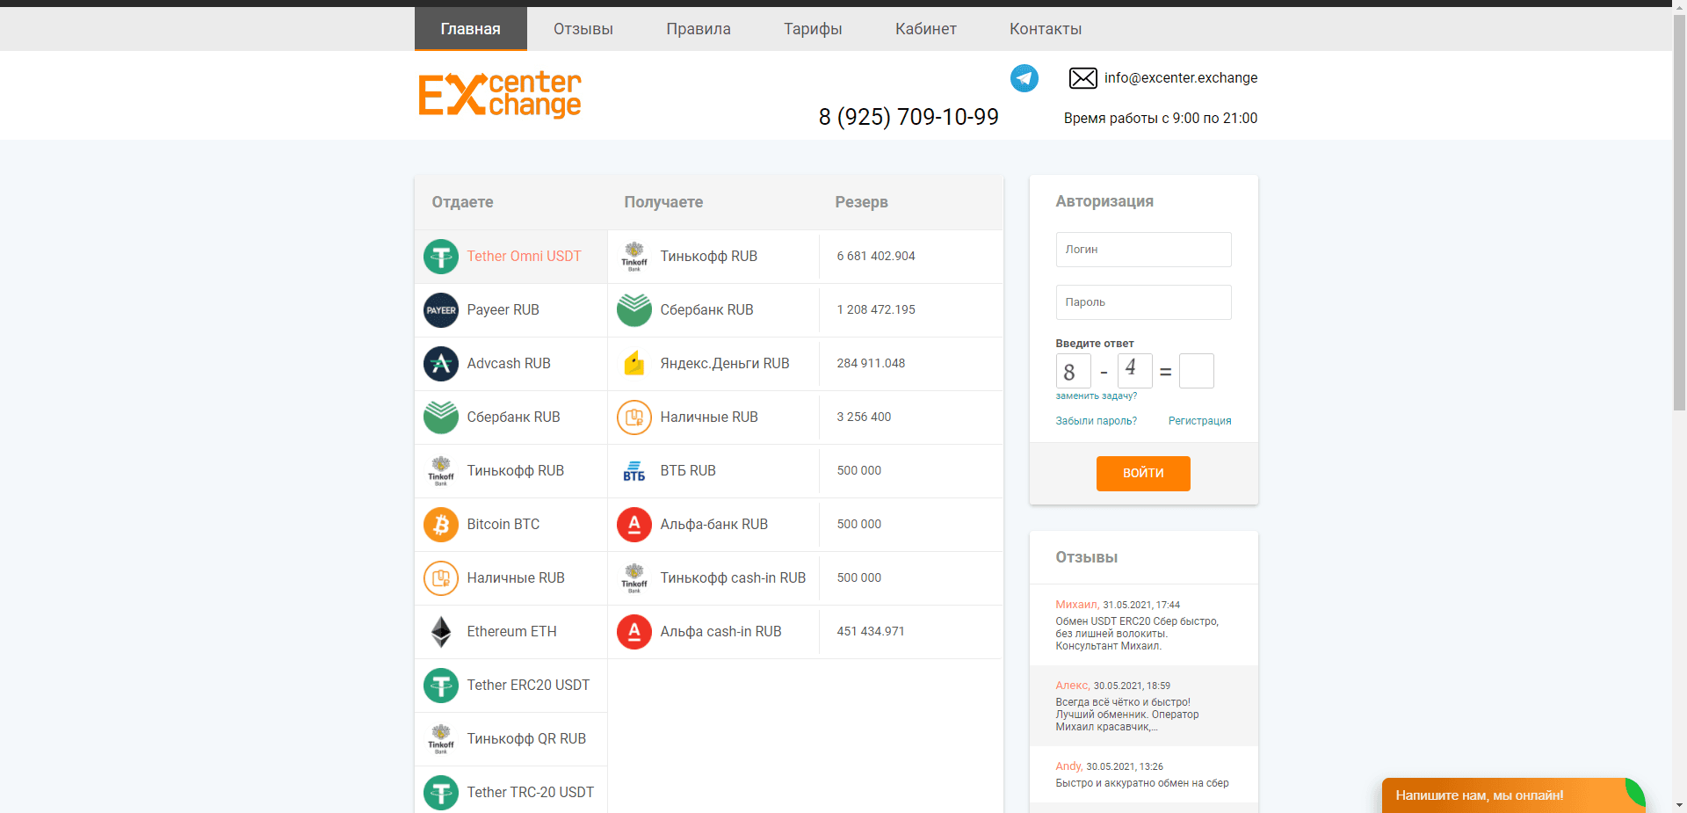Viewport: 1687px width, 813px height.
Task: Open the Регистрация link
Action: point(1199,420)
